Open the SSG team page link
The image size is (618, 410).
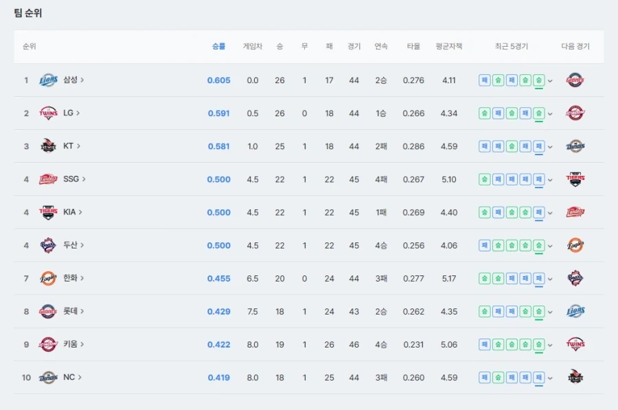pos(74,179)
